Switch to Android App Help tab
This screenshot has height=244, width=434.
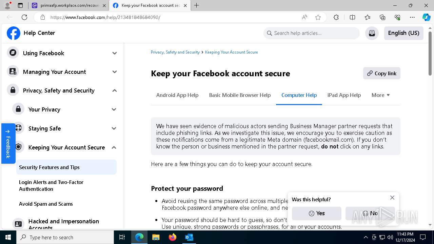tap(177, 95)
